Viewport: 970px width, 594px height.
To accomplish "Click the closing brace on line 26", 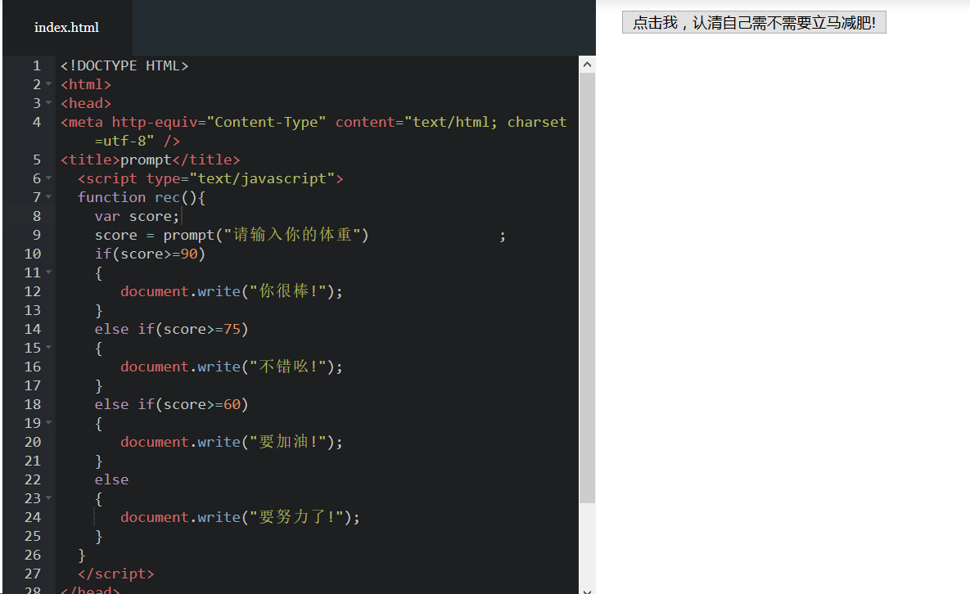I will tap(81, 555).
